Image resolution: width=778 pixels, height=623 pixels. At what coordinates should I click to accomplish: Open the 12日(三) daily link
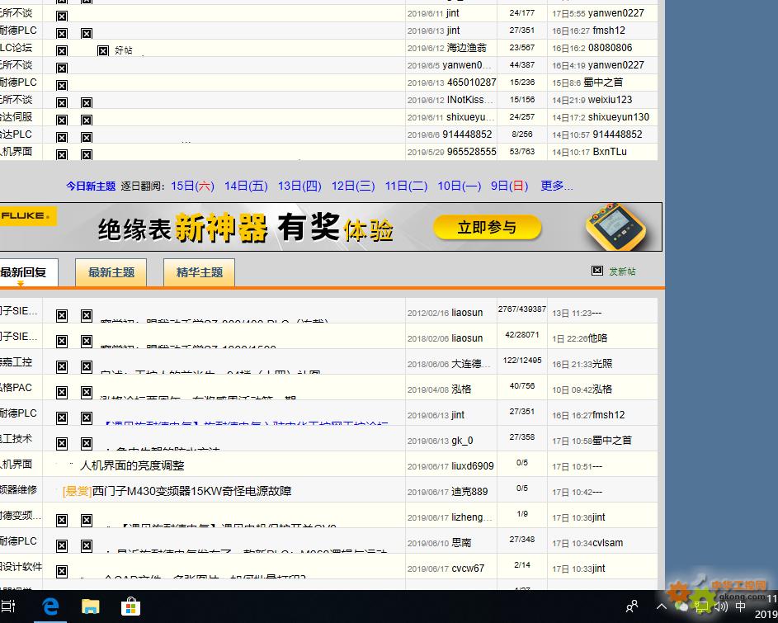tap(353, 186)
